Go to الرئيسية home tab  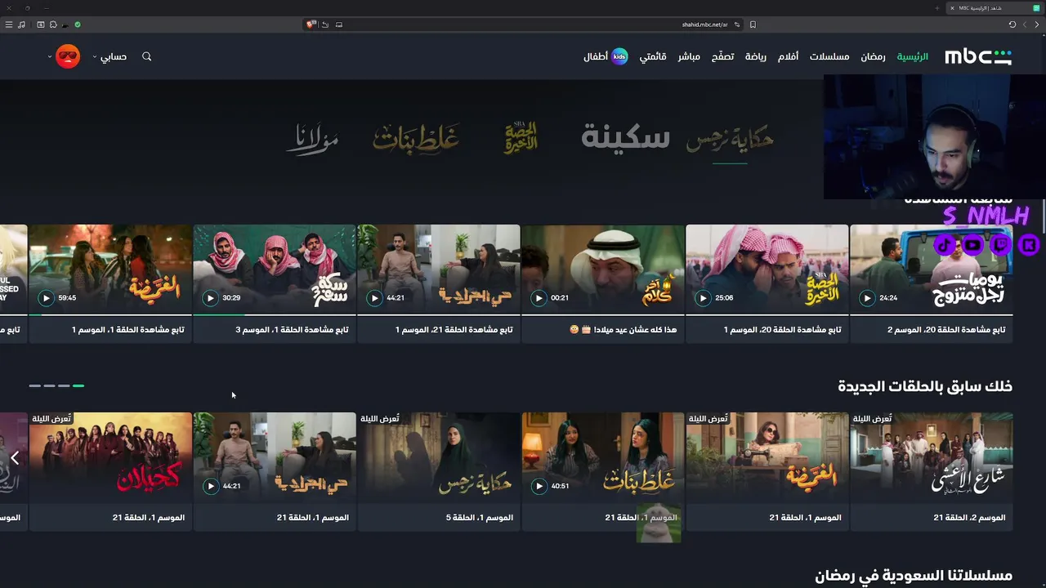(913, 56)
